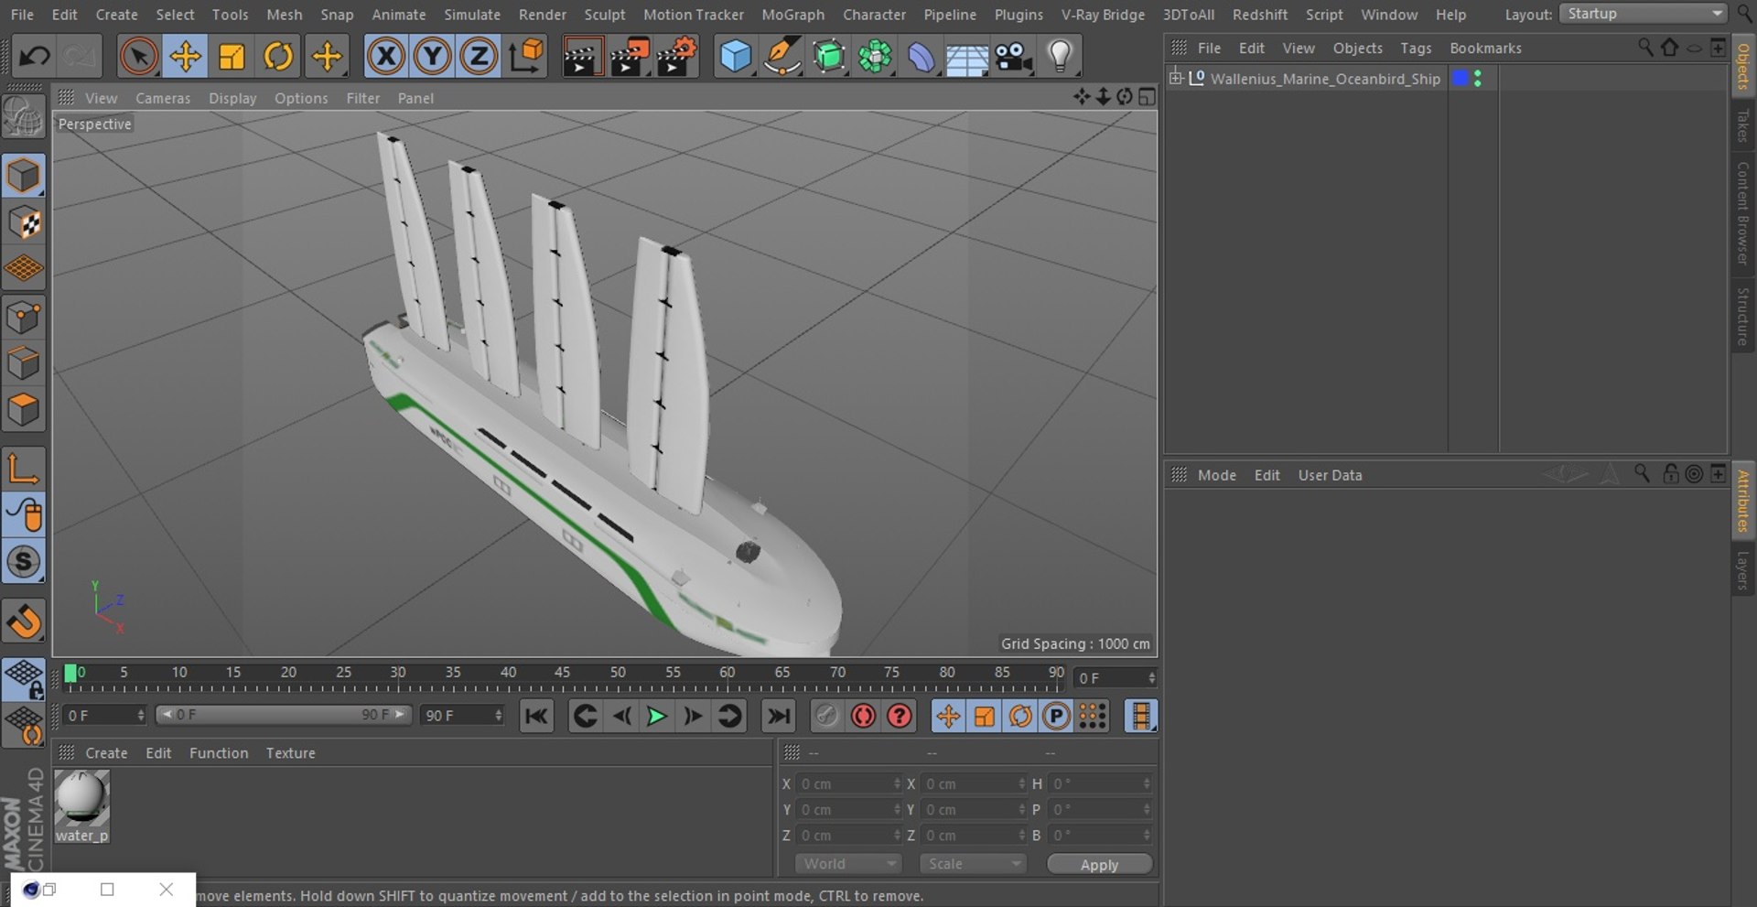
Task: Switch to Polygons mode
Action: (24, 410)
